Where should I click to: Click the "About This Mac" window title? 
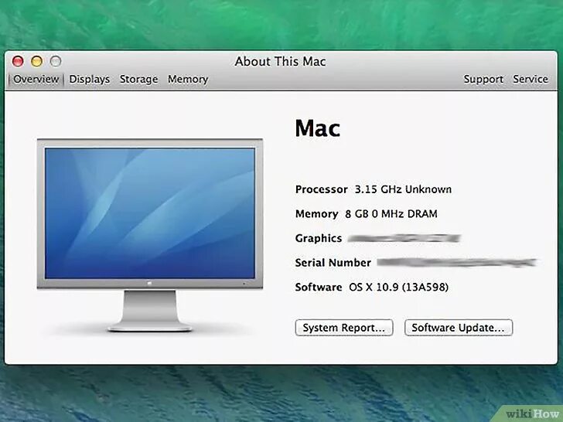coord(280,62)
